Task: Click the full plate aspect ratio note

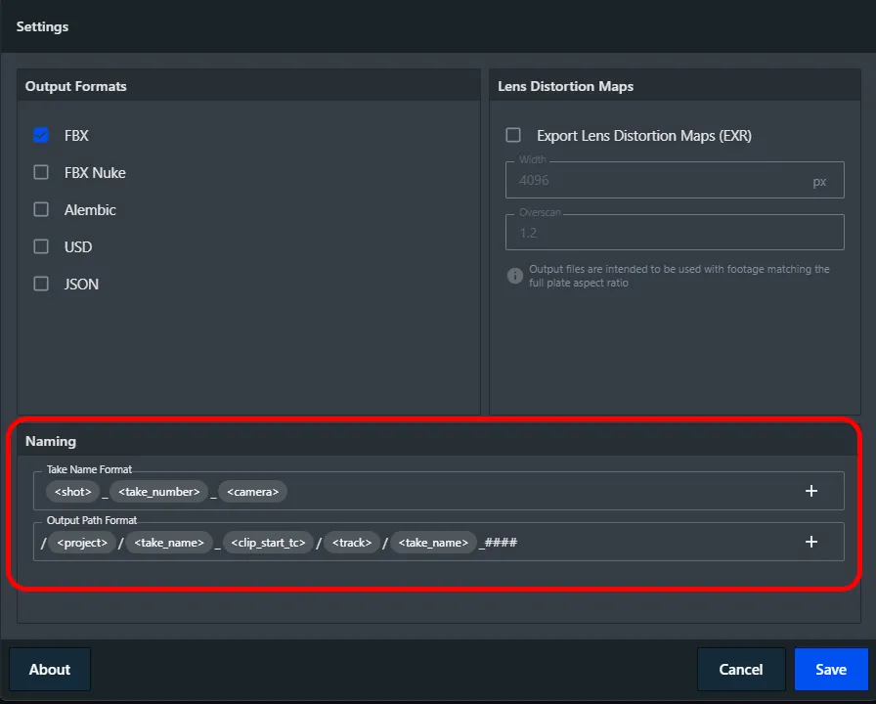Action: [x=679, y=276]
